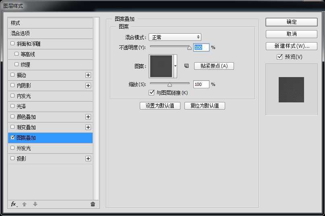Viewport: 325px width, 216px height.
Task: Click the trash icon to delete effect
Action: pyautogui.click(x=93, y=204)
